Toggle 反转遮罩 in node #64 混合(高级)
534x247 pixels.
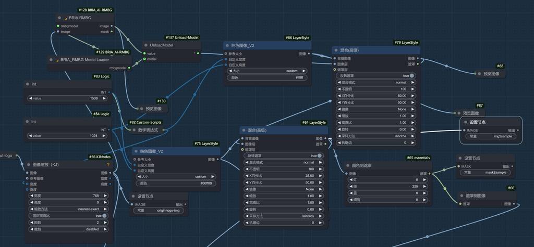coord(320,155)
